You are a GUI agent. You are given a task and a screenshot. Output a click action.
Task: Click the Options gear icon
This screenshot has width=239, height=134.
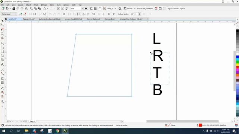pyautogui.click(x=120, y=9)
